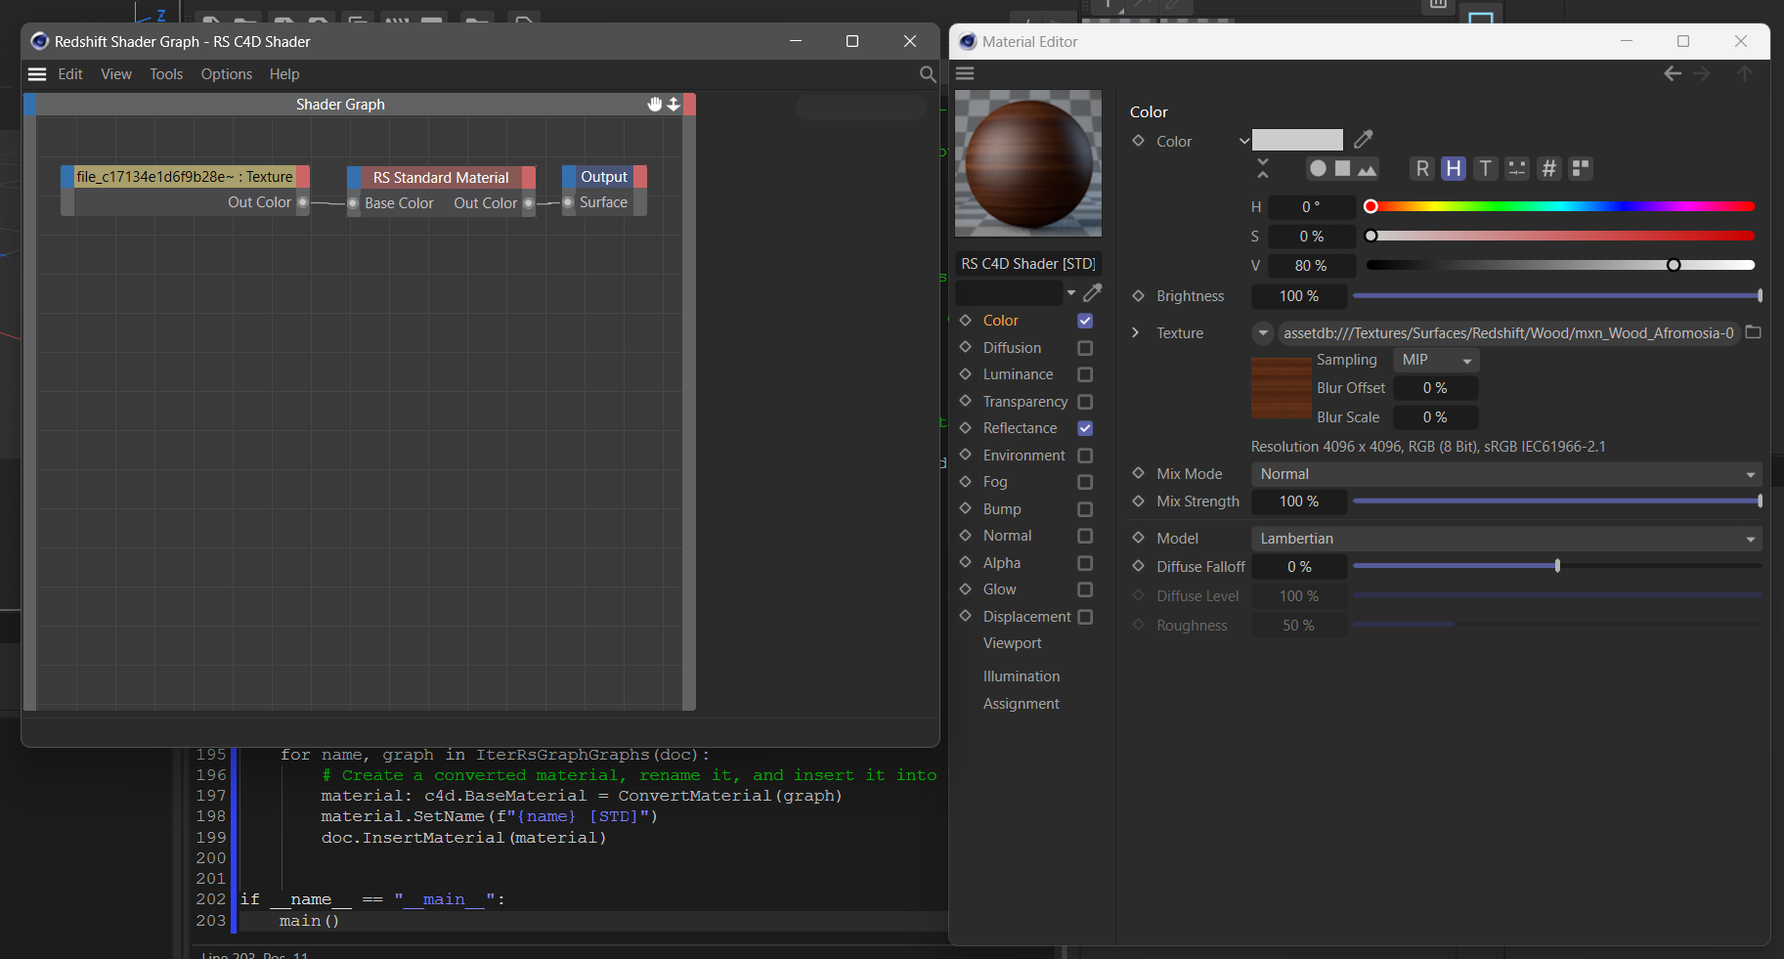The height and width of the screenshot is (959, 1784).
Task: Select the Color channel label
Action: click(x=1001, y=321)
